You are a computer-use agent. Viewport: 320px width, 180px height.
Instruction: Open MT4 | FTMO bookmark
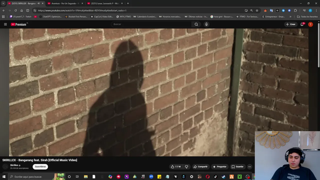[x=123, y=17]
